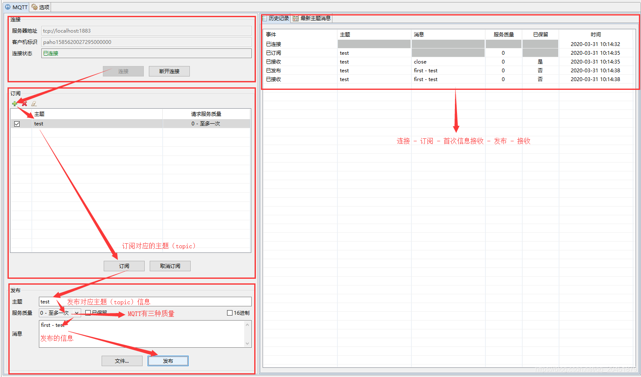Click the 订阅 subscribe button

coord(124,266)
